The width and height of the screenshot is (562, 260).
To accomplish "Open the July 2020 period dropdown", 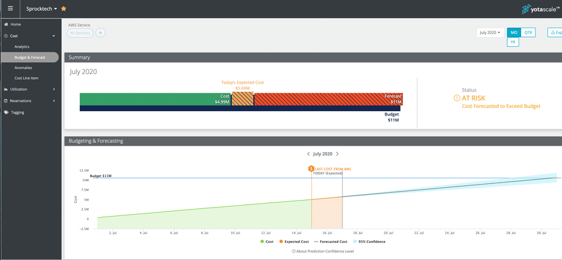I will pos(489,32).
